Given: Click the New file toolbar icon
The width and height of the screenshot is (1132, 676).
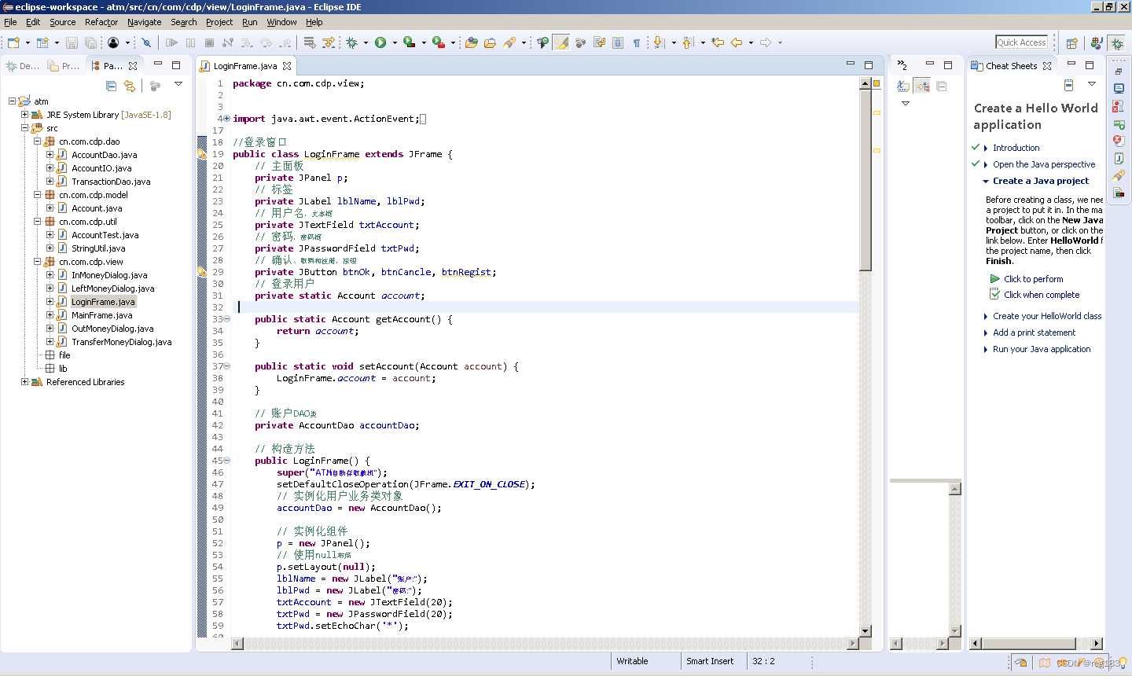Looking at the screenshot, I should [13, 42].
